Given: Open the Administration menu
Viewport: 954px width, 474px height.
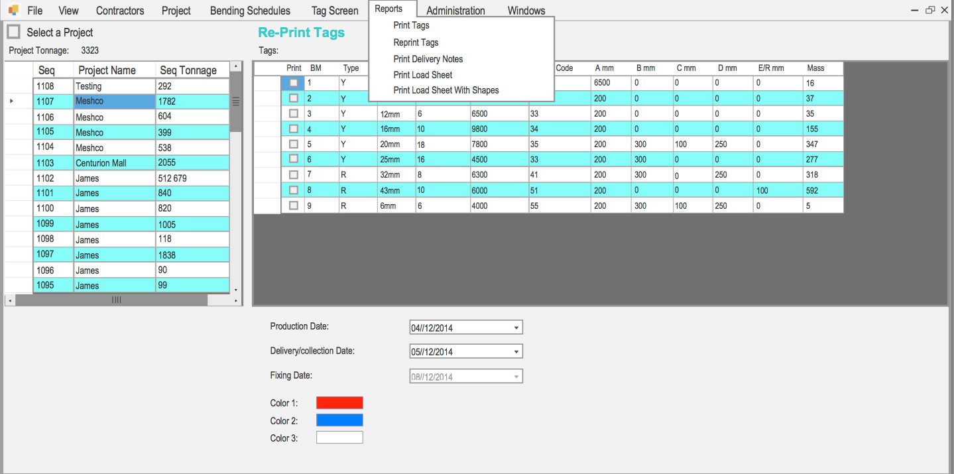Looking at the screenshot, I should [x=455, y=10].
